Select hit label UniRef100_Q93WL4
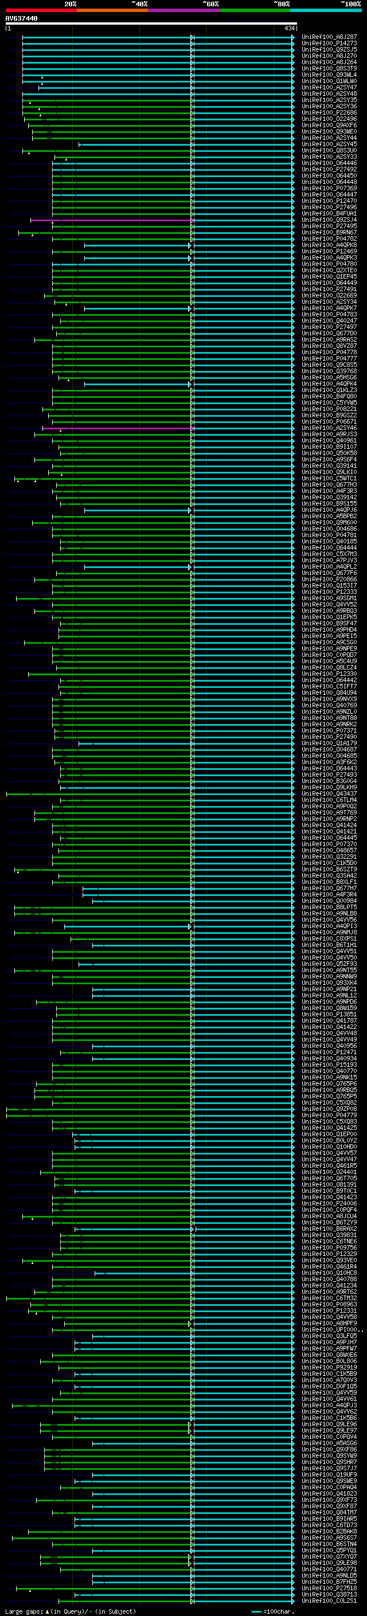 click(329, 75)
